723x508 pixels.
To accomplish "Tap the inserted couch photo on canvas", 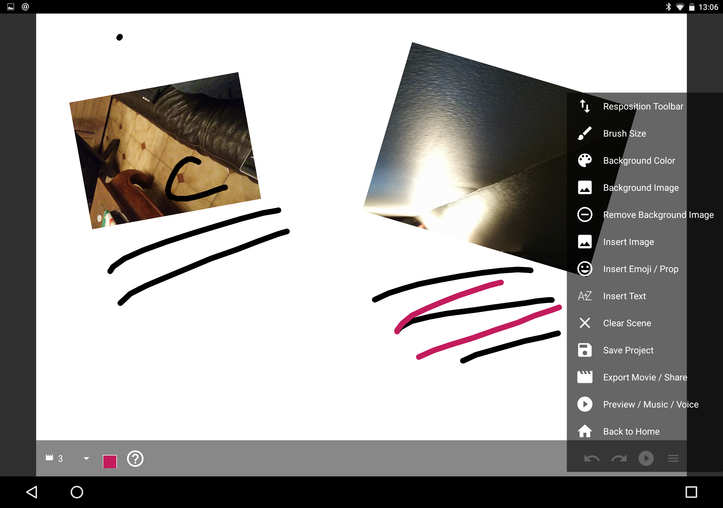I will click(165, 150).
